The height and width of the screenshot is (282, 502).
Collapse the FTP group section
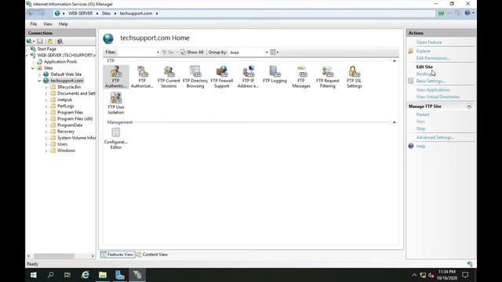pos(395,61)
